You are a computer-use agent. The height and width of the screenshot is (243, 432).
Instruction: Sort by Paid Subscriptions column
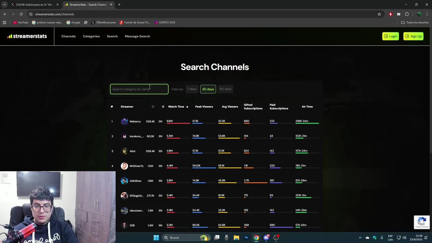tap(279, 107)
